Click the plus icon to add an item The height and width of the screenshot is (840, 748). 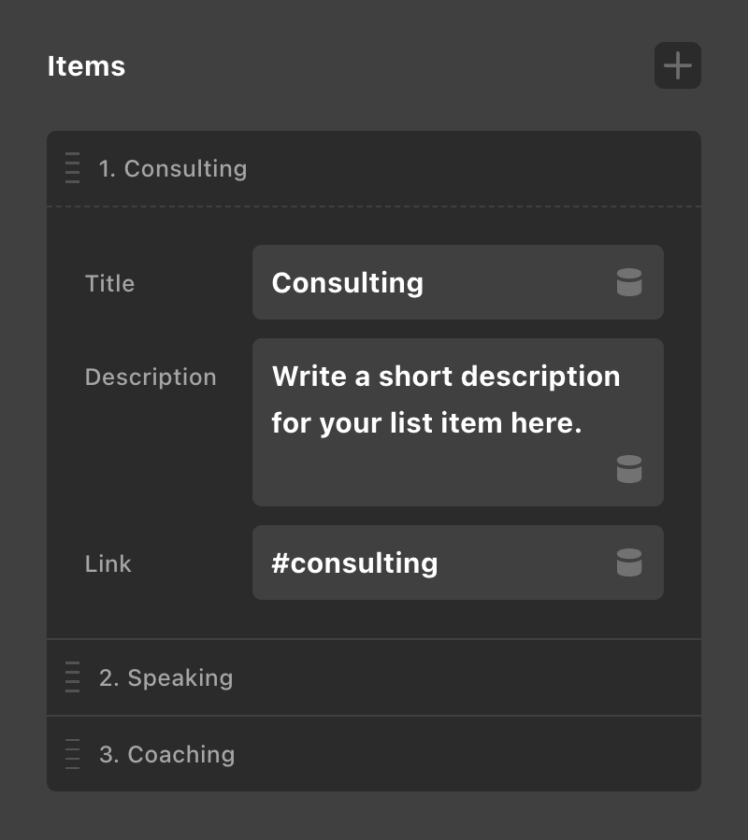click(x=677, y=65)
